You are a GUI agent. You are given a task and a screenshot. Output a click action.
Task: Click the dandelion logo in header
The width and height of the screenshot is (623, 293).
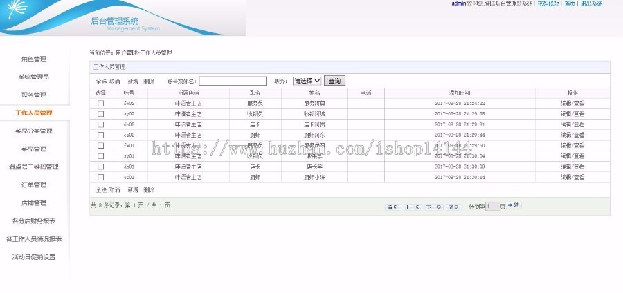17,9
